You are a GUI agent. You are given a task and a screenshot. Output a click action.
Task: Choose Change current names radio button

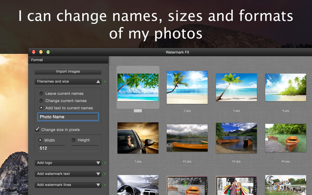pyautogui.click(x=41, y=101)
